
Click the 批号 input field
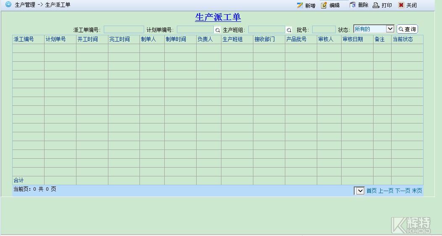(324, 30)
